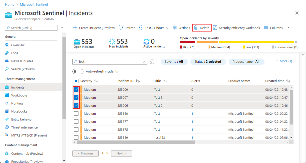Navigate to Home via the breadcrumb link
306x163 pixels.
9,4
